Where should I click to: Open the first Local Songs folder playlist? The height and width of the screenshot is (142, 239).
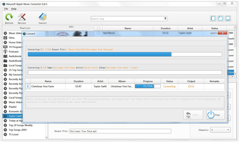click(12, 65)
